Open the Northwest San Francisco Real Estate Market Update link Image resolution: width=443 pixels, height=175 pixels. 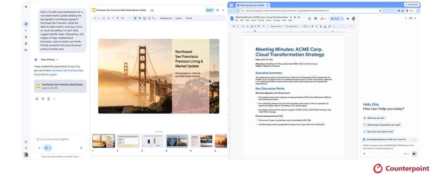pos(58,72)
